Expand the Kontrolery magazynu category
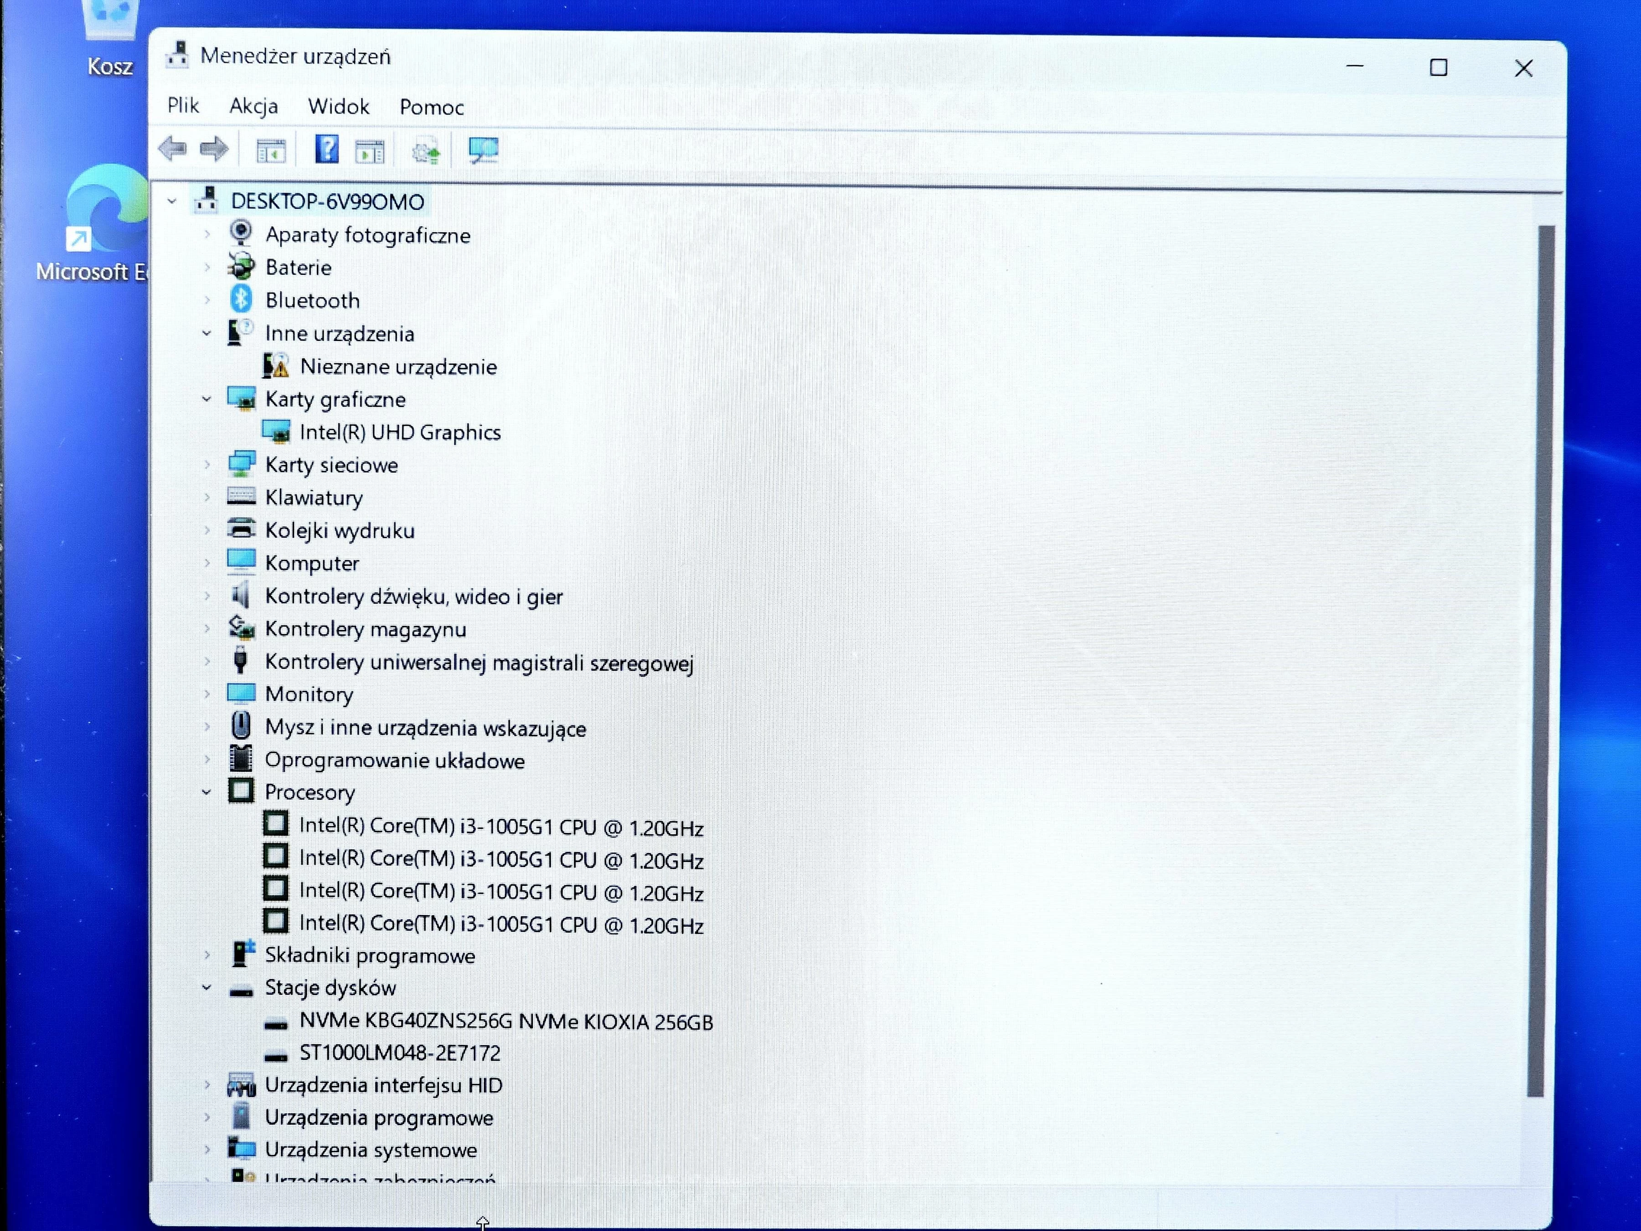 coord(207,628)
